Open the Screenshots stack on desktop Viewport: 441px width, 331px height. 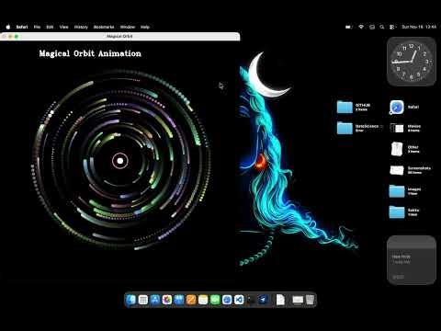click(397, 170)
